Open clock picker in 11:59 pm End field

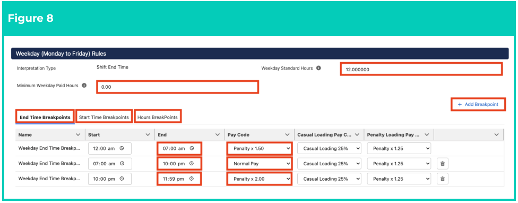192,179
